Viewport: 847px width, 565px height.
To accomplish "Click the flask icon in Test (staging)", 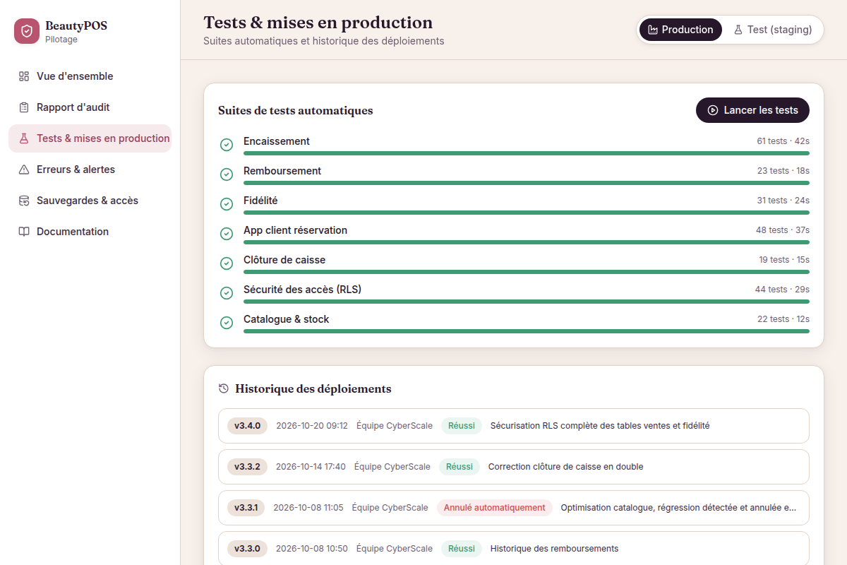I will point(738,30).
